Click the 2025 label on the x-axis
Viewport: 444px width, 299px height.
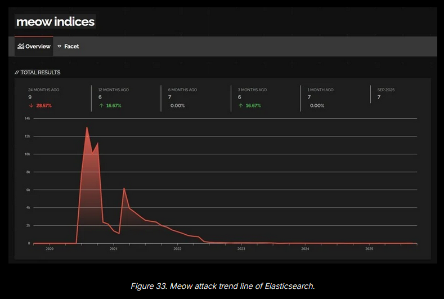click(x=369, y=248)
